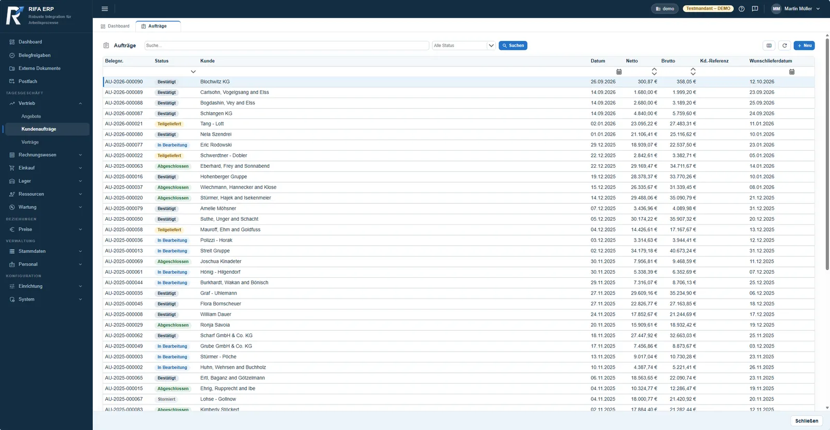Viewport: 830px width, 430px height.
Task: Click amount 29.488,06 € Netto
Action: click(644, 198)
